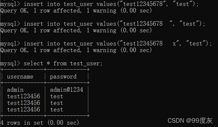
Task: Click the insert command containing the trailing "x"
Action: [118, 44]
